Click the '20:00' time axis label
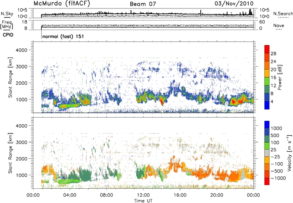The height and width of the screenshot is (203, 293). (x=216, y=195)
